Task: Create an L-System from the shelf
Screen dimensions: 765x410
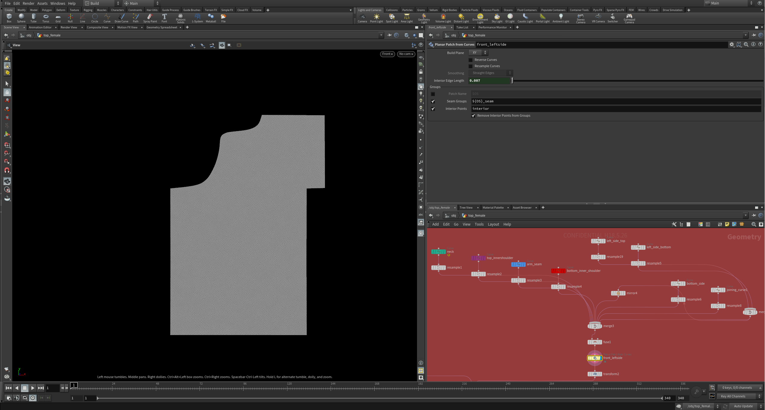Action: coord(197,18)
